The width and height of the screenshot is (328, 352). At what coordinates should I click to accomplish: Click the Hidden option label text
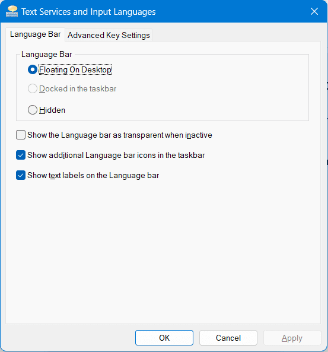(52, 110)
